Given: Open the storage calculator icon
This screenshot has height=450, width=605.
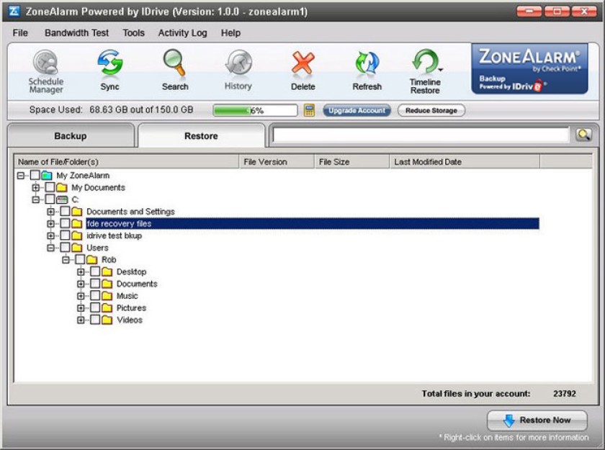Looking at the screenshot, I should click(x=309, y=110).
